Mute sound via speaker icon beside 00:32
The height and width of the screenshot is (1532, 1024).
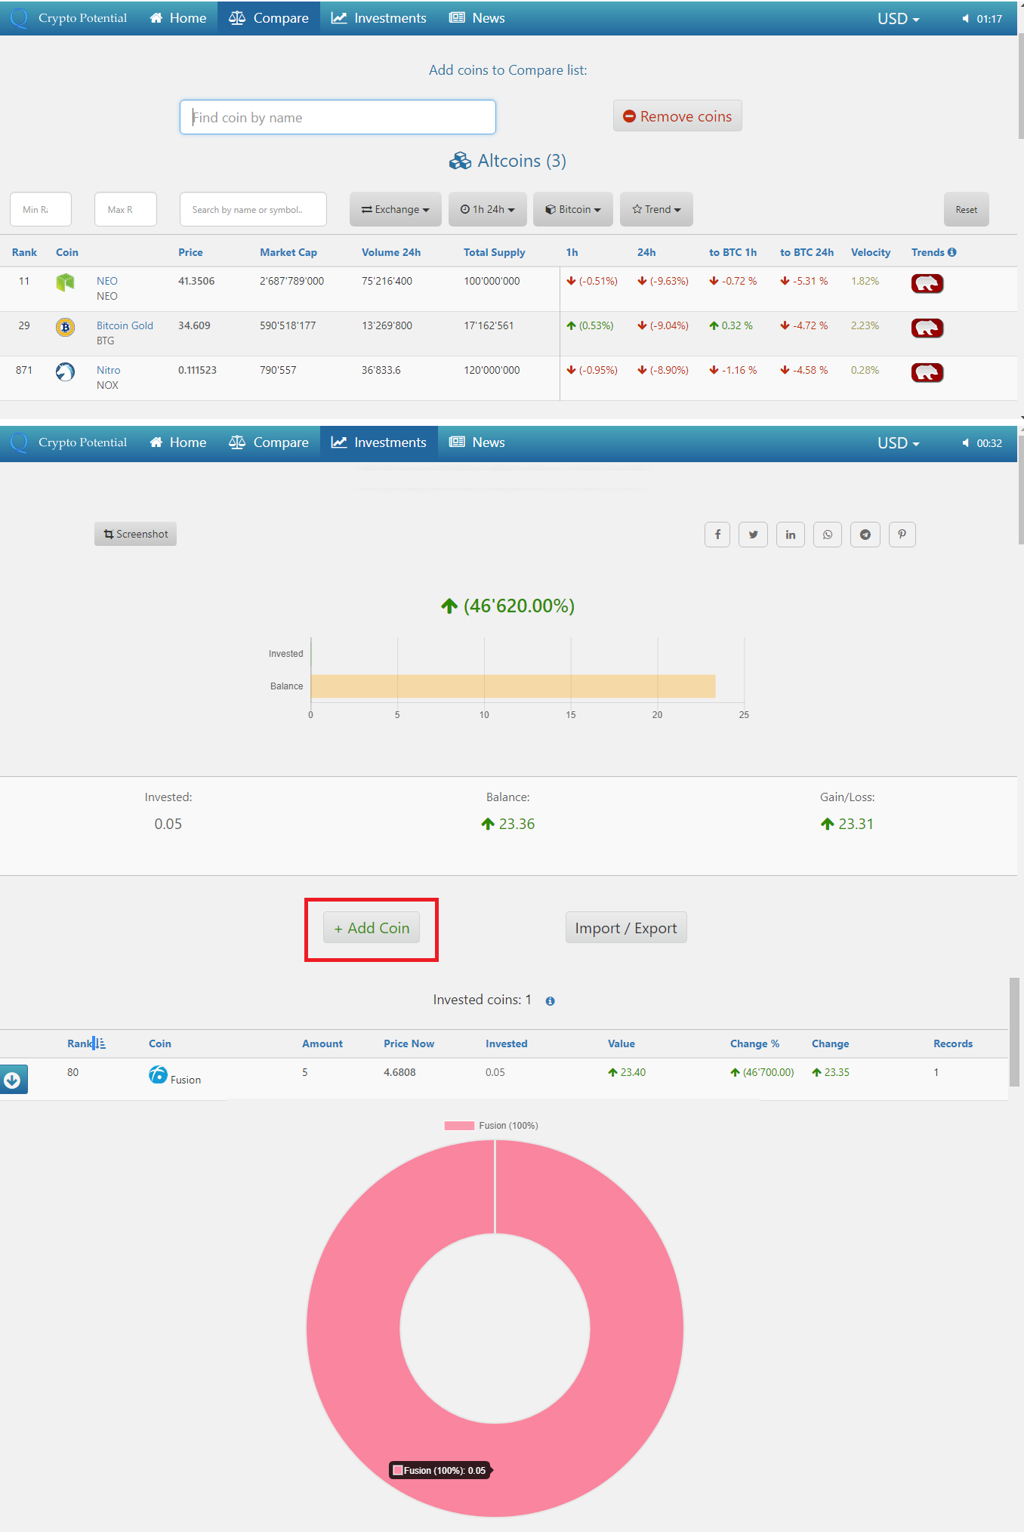coord(965,443)
